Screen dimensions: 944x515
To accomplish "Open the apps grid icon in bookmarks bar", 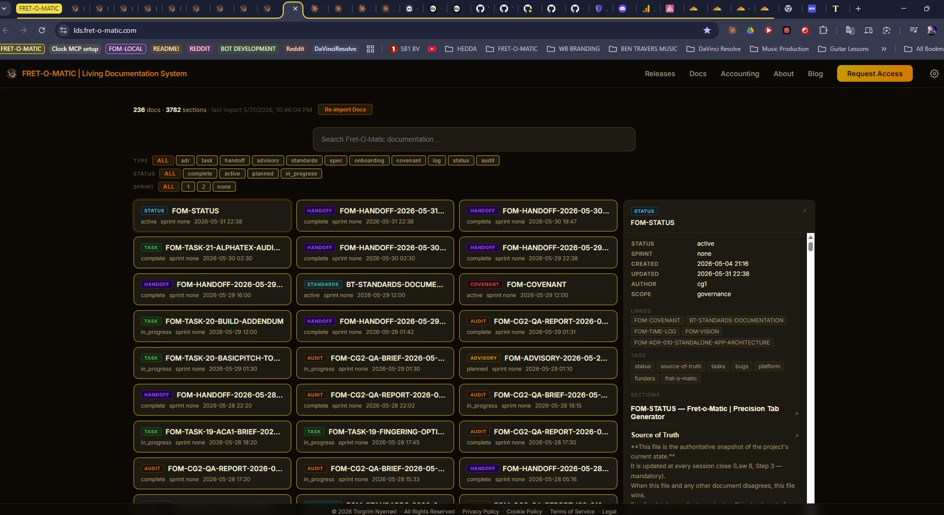I will (x=370, y=49).
